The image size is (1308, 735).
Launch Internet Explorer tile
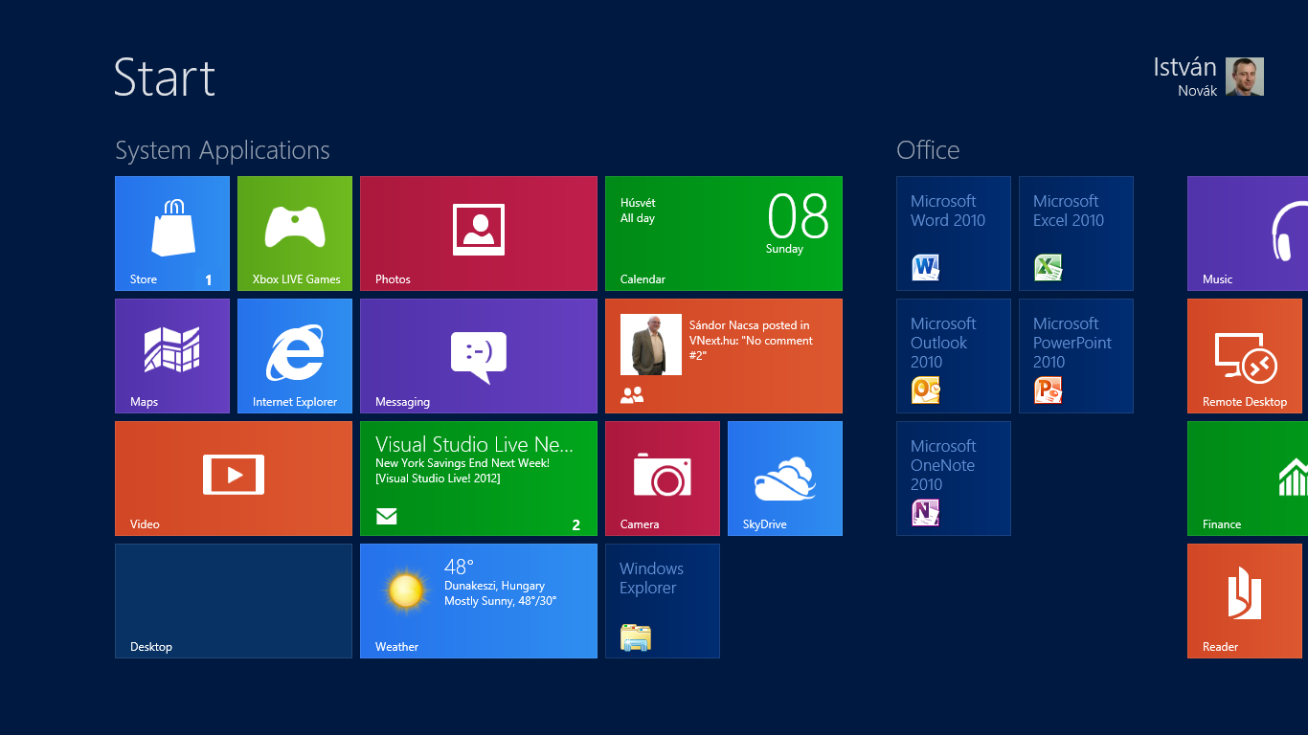click(x=295, y=356)
